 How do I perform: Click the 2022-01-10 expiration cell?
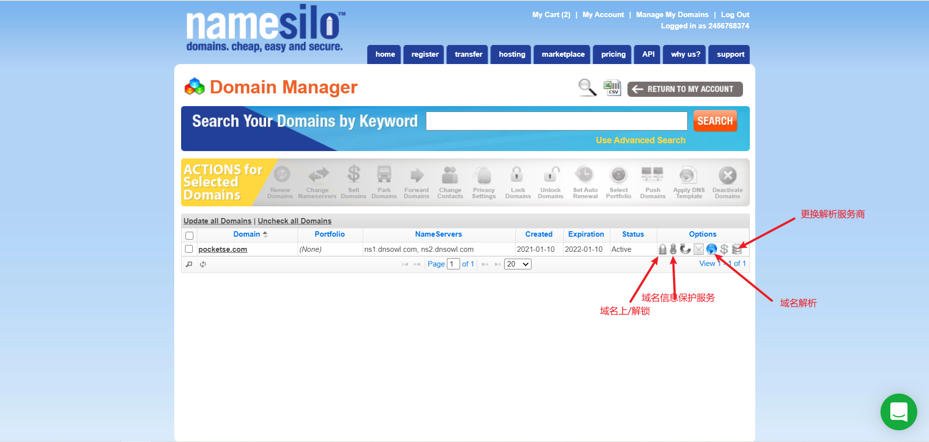(x=586, y=249)
